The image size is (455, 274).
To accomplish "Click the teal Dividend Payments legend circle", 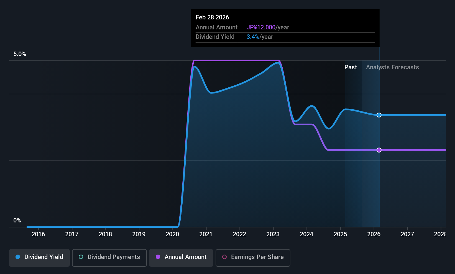I will pyautogui.click(x=81, y=257).
